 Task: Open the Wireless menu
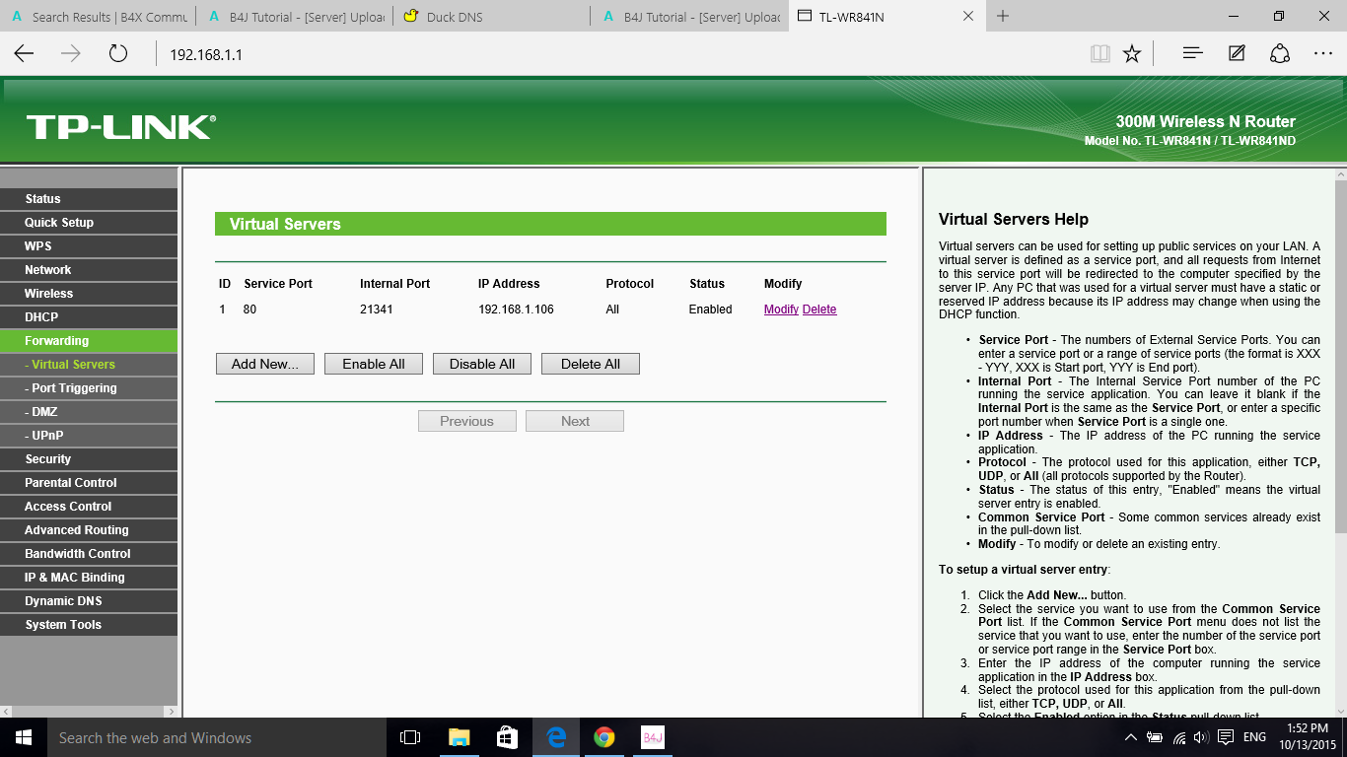(89, 294)
